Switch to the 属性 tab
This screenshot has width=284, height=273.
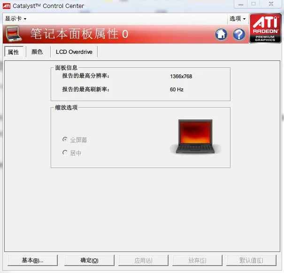[x=14, y=52]
